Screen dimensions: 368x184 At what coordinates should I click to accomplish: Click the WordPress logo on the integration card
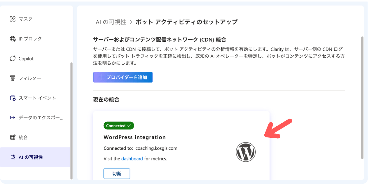point(246,151)
